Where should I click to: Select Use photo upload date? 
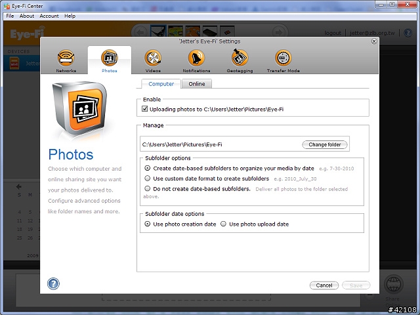[223, 224]
